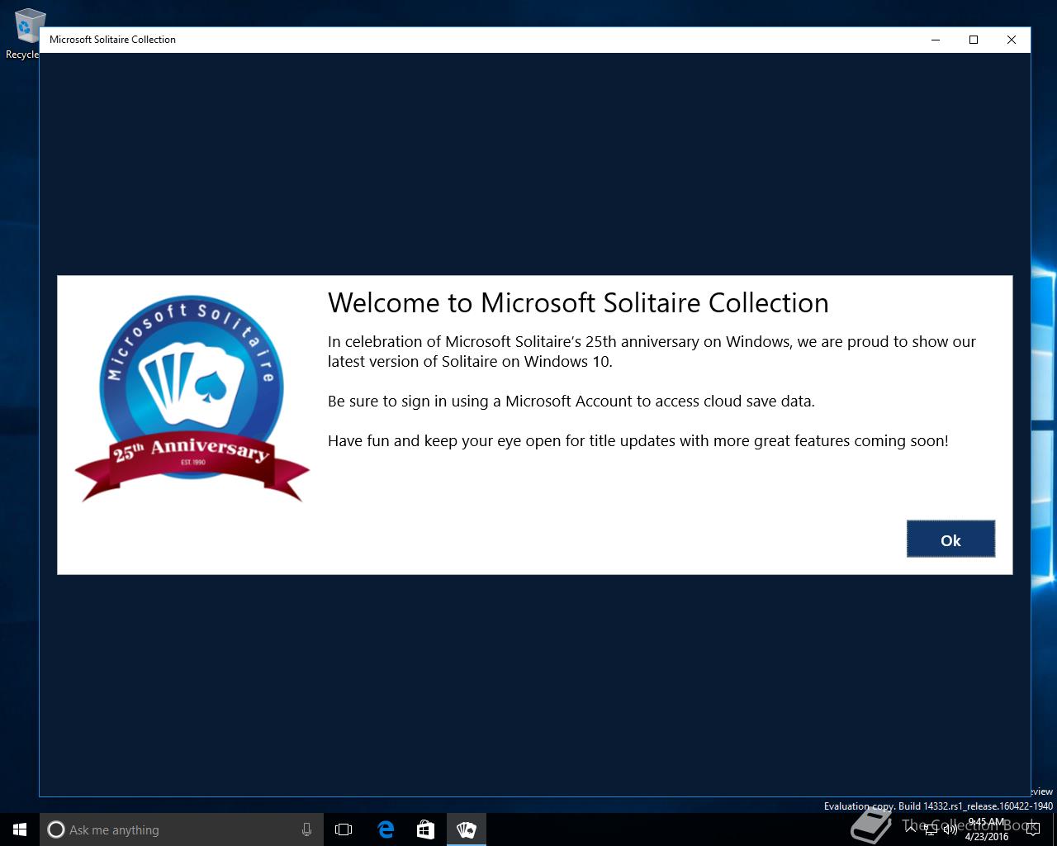The image size is (1057, 846).
Task: Launch Microsoft Edge from the taskbar
Action: click(x=386, y=829)
